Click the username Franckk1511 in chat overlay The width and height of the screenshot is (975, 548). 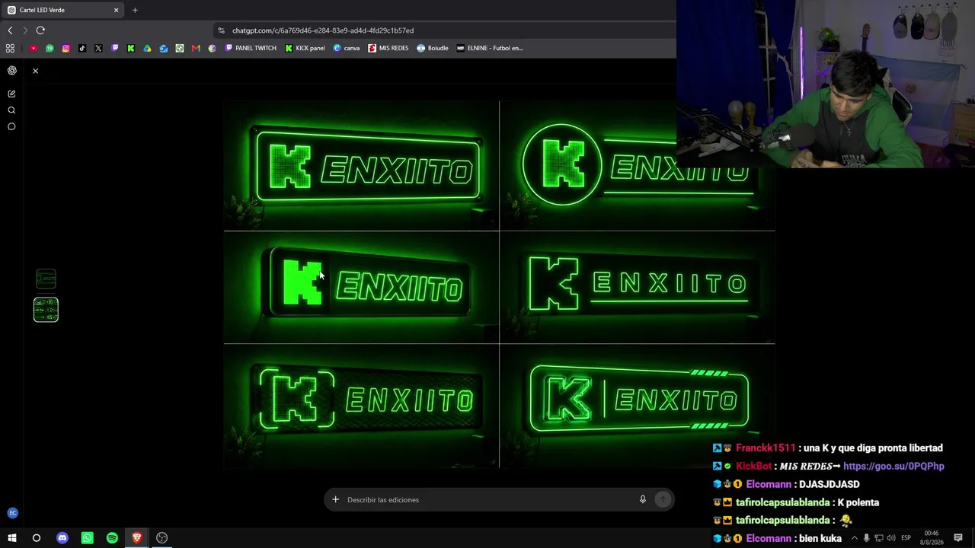click(x=766, y=448)
